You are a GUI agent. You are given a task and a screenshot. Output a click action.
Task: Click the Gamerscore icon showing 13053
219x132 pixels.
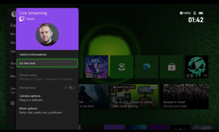[181, 13]
